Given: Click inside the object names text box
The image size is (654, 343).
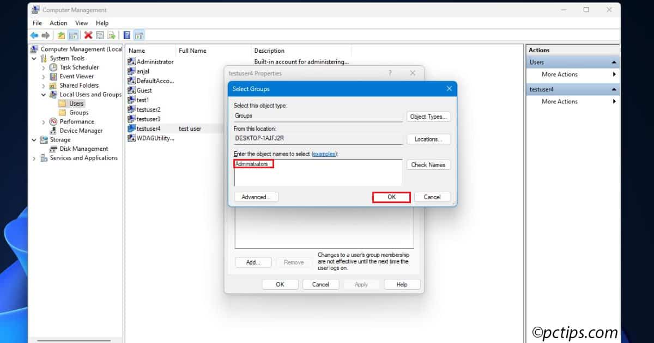Looking at the screenshot, I should tap(318, 173).
